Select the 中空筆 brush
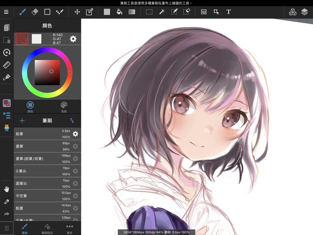This screenshot has height=235, width=313. click(47, 196)
